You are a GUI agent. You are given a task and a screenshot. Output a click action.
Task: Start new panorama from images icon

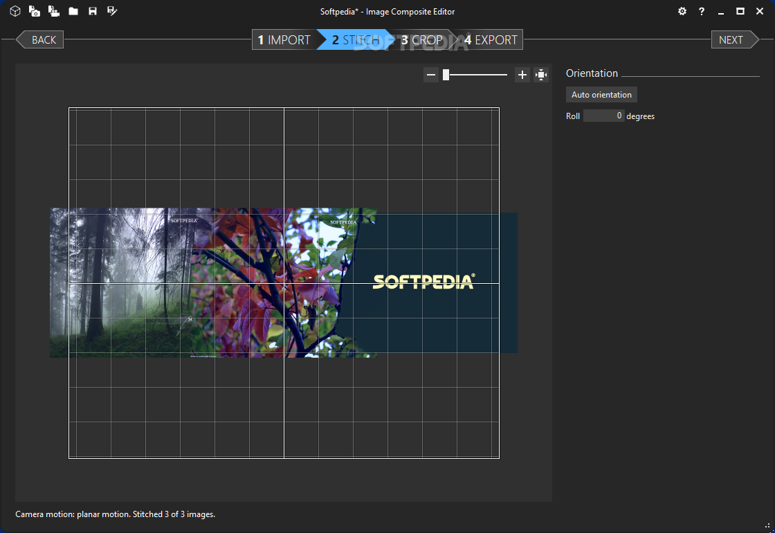tap(35, 11)
